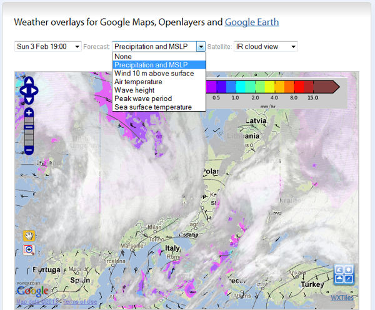Image resolution: width=375 pixels, height=310 pixels.
Task: Click the Athens city label
Action: [x=242, y=296]
